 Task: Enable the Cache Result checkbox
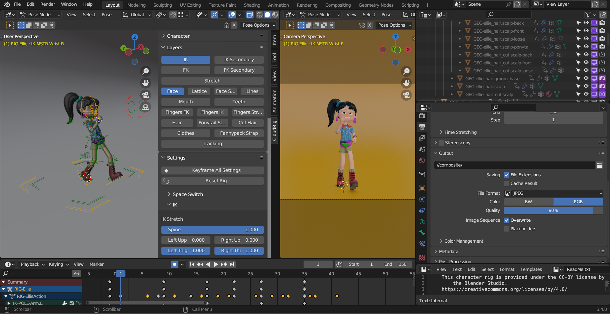(x=506, y=183)
